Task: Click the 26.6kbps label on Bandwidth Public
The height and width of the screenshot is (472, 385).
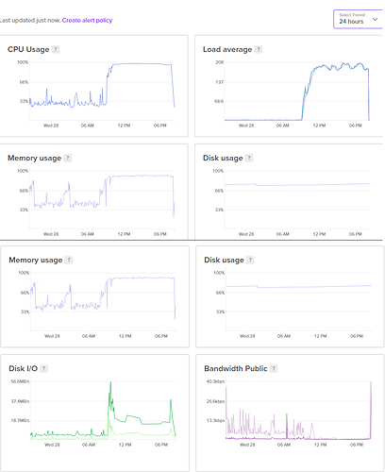Action: click(215, 401)
